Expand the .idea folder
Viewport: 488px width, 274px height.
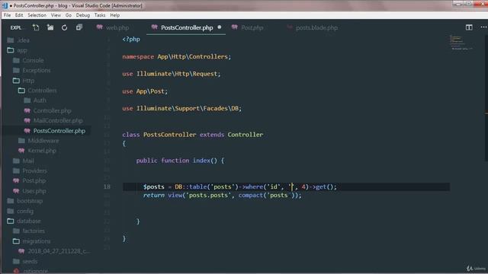click(x=24, y=40)
